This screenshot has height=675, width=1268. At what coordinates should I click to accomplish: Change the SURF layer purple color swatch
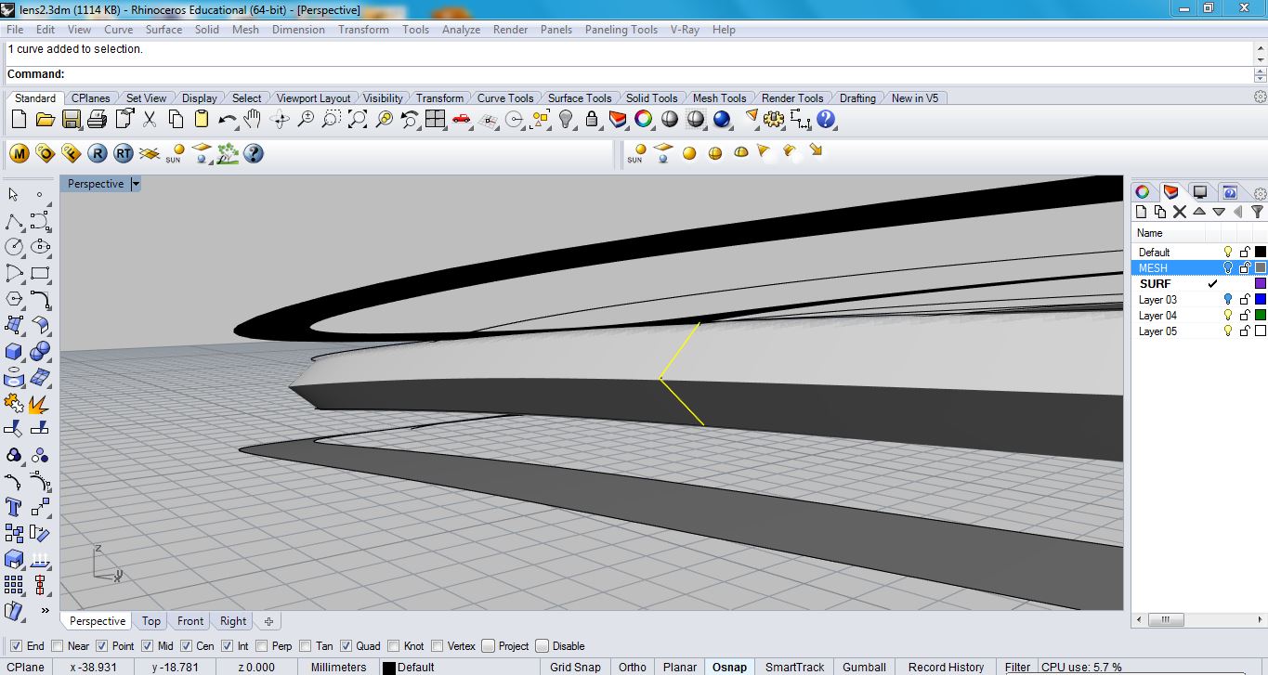1261,284
